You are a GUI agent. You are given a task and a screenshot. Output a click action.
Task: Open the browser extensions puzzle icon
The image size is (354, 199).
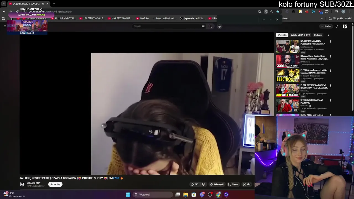[x=327, y=12]
